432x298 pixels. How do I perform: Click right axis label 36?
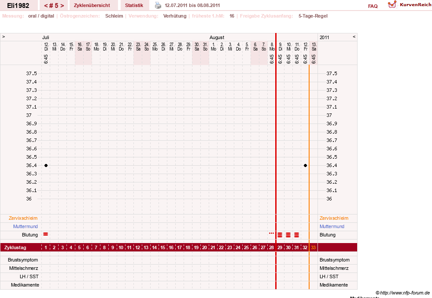click(x=329, y=199)
